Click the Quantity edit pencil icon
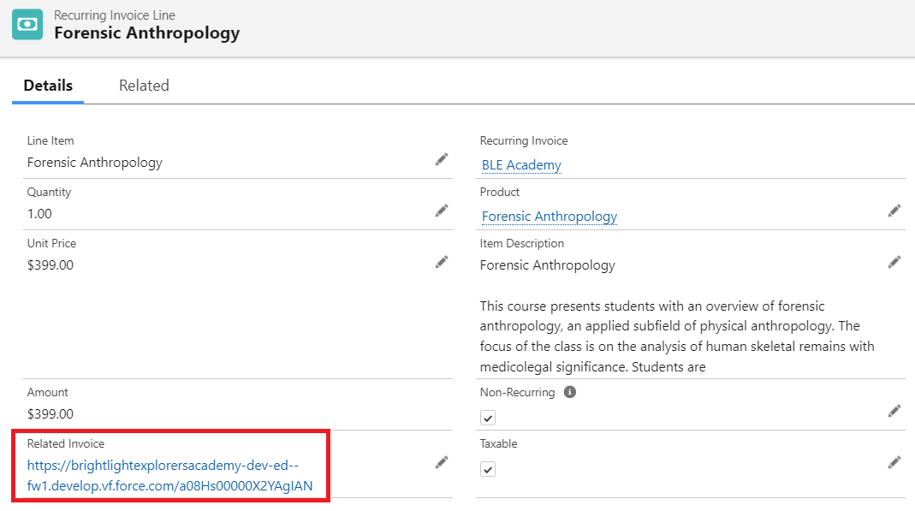Viewport: 915px width, 511px height. coord(442,211)
